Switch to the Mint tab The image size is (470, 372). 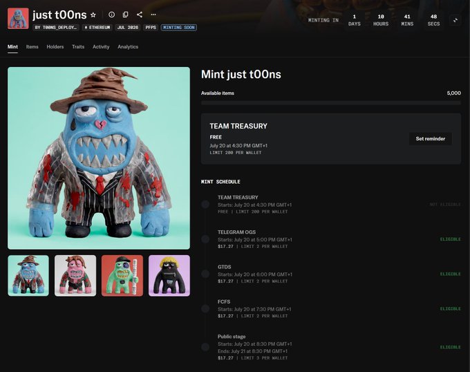(x=12, y=47)
